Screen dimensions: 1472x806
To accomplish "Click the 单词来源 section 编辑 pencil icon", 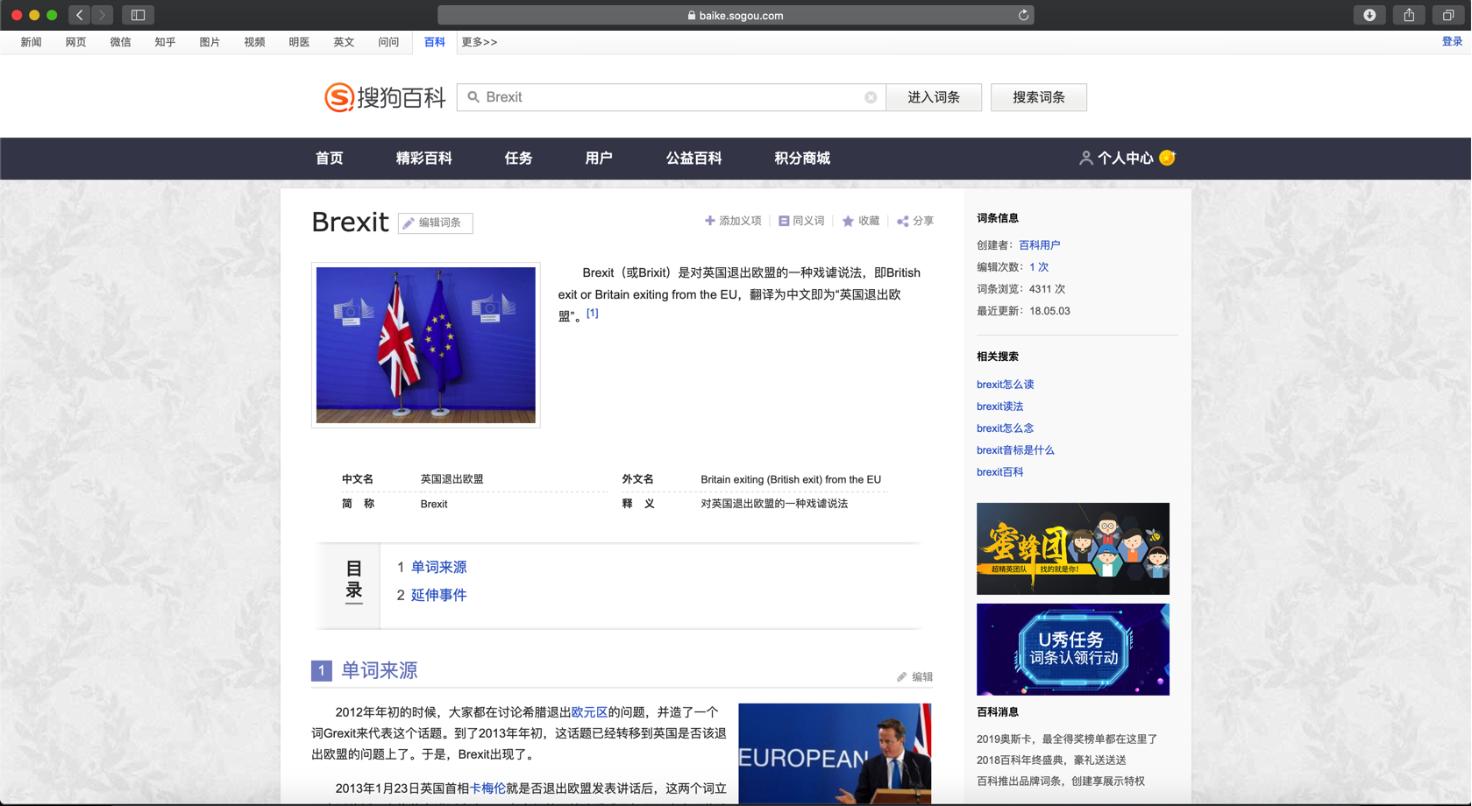I will [x=901, y=676].
